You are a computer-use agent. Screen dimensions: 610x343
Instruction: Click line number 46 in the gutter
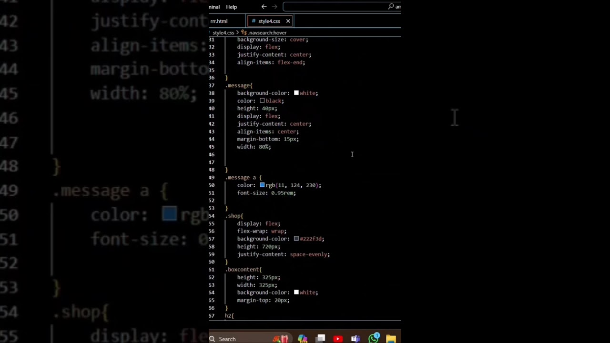[211, 154]
